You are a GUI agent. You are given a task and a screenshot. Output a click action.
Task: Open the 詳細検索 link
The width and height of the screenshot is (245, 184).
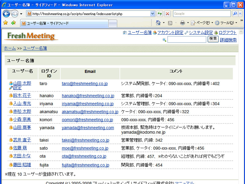point(228,40)
